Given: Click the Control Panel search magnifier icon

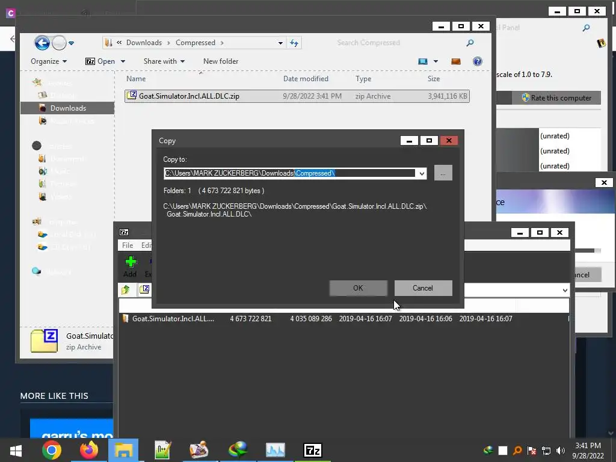Looking at the screenshot, I should (586, 28).
